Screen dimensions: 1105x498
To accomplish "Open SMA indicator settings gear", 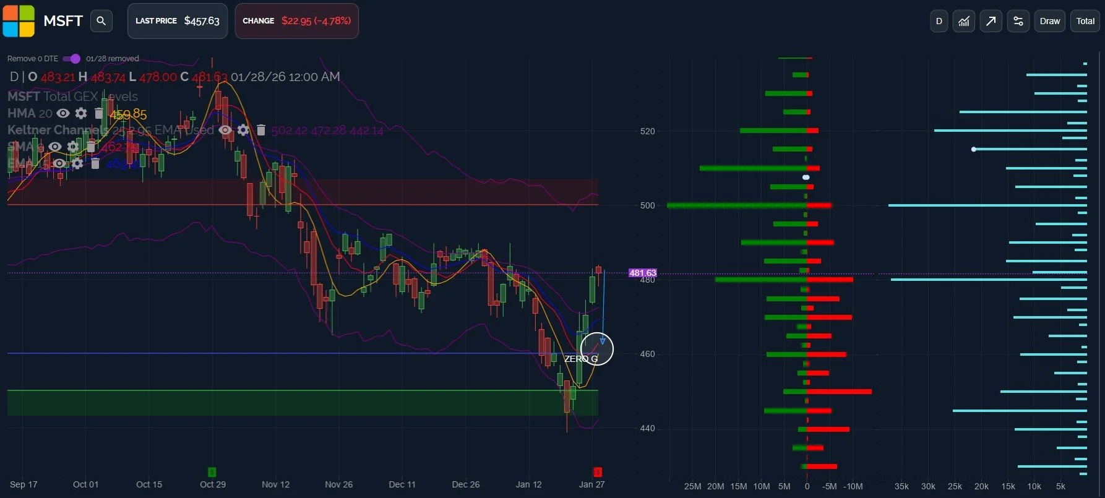I will pyautogui.click(x=73, y=147).
